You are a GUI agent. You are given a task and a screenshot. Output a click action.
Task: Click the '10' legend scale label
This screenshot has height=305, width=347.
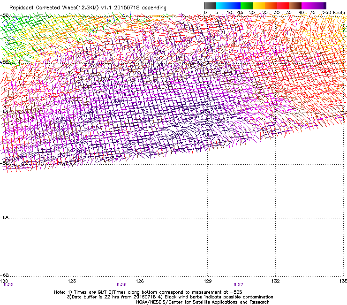pyautogui.click(x=229, y=13)
